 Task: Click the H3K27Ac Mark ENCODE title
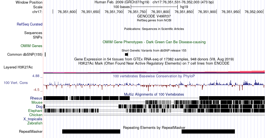pos(154,63)
